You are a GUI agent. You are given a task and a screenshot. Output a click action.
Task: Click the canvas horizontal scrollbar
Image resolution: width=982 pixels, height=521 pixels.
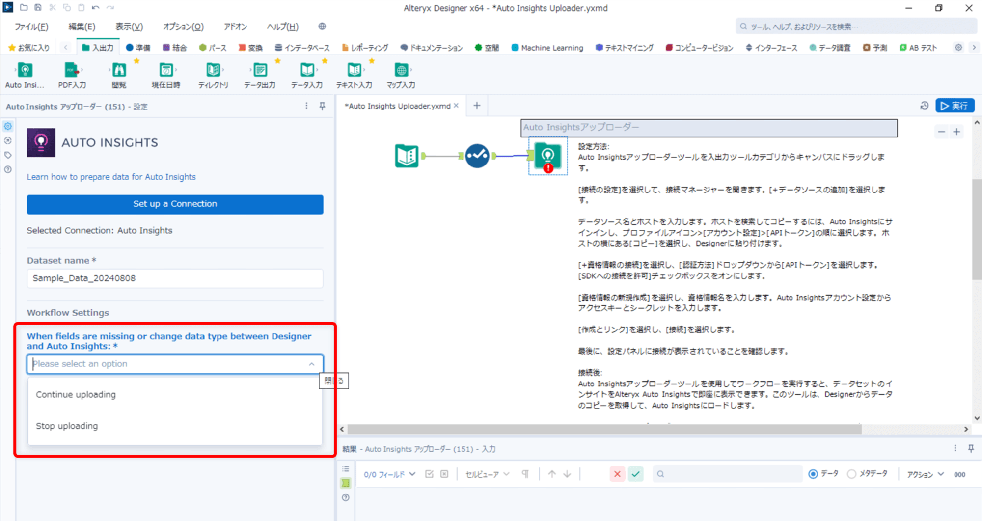tap(604, 429)
